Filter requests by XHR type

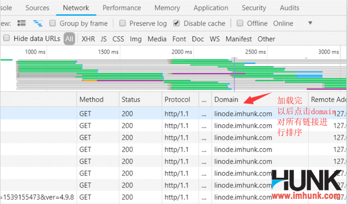click(x=88, y=39)
